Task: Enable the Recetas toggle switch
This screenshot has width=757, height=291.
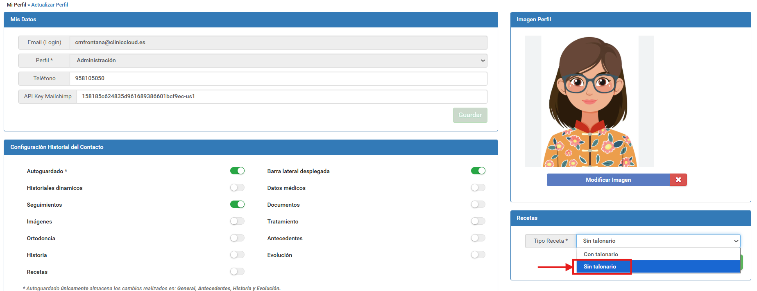Action: tap(237, 271)
